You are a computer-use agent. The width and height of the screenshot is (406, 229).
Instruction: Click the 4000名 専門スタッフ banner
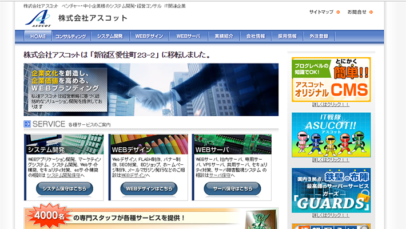[151, 216]
